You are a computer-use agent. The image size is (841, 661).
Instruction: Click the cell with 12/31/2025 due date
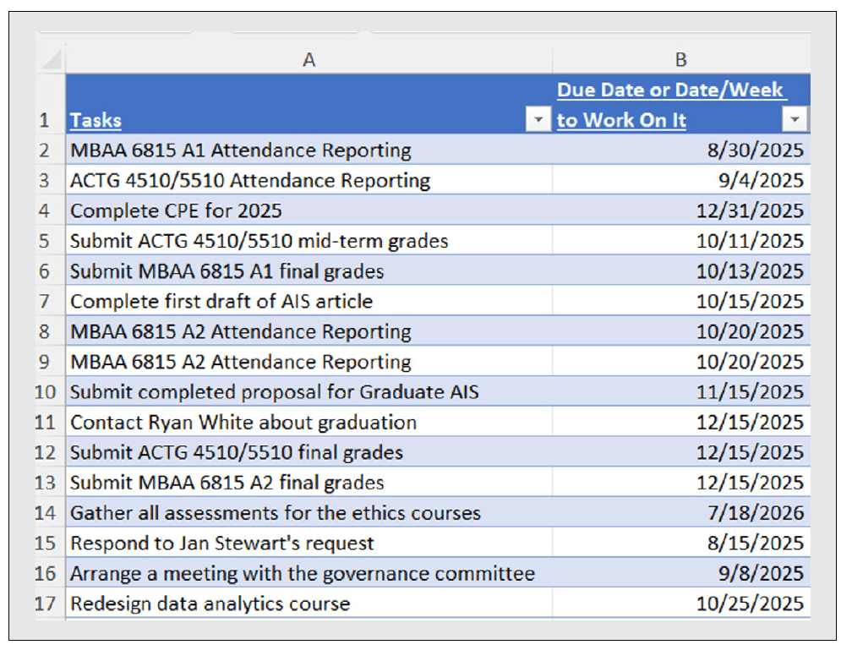point(680,210)
